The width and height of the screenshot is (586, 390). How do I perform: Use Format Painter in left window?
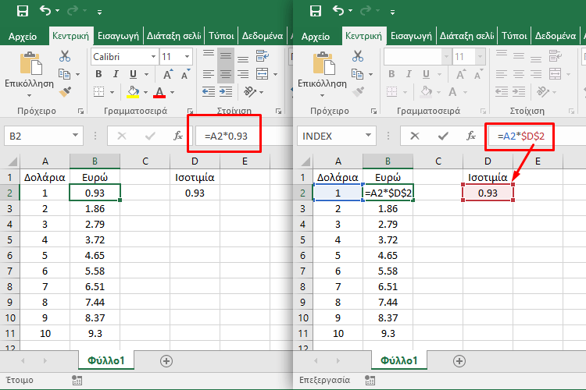pos(65,92)
